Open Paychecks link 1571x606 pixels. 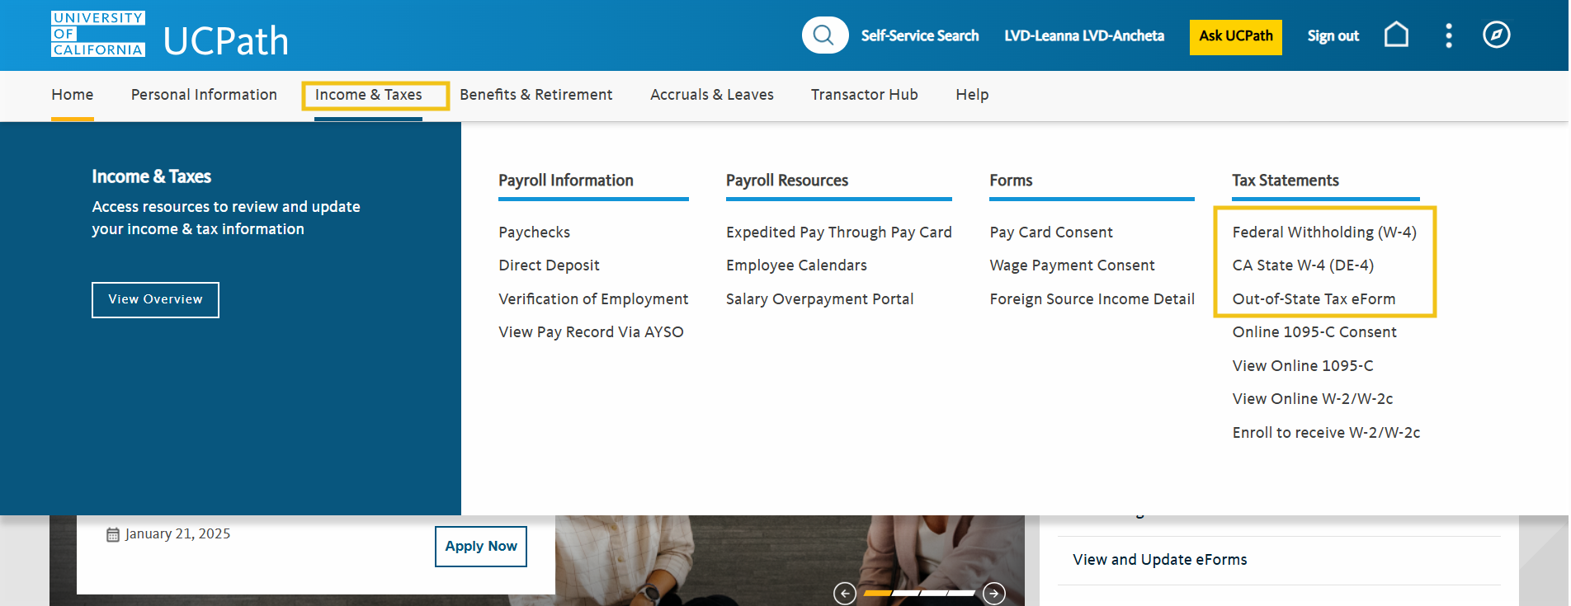535,233
